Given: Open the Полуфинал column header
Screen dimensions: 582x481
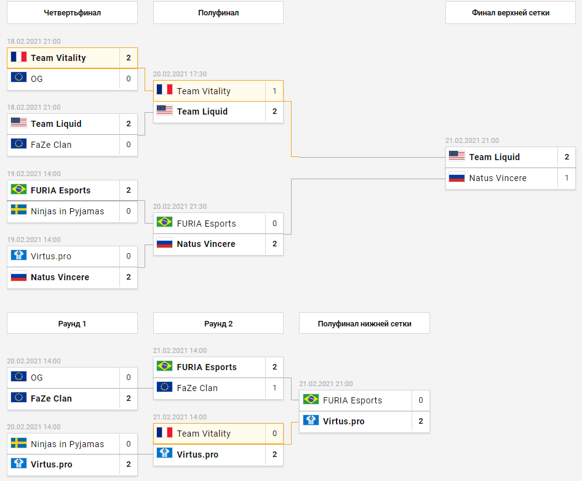Looking at the screenshot, I should [x=218, y=13].
